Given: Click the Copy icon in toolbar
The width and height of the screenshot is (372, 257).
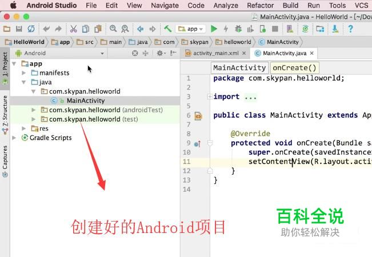Looking at the screenshot, I should (85, 29).
